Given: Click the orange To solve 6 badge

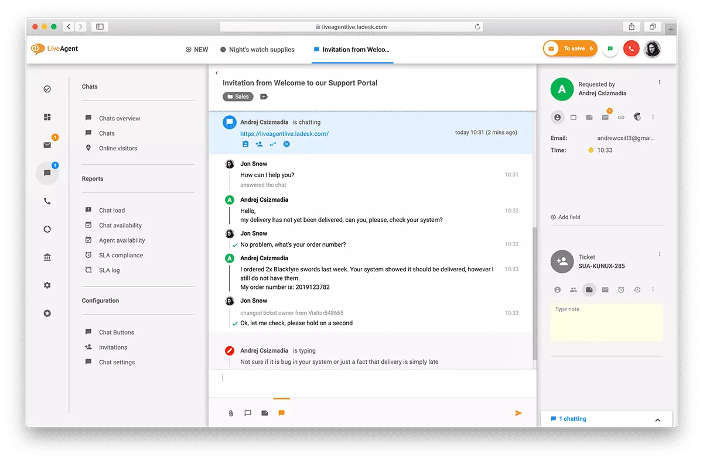Looking at the screenshot, I should (x=569, y=49).
